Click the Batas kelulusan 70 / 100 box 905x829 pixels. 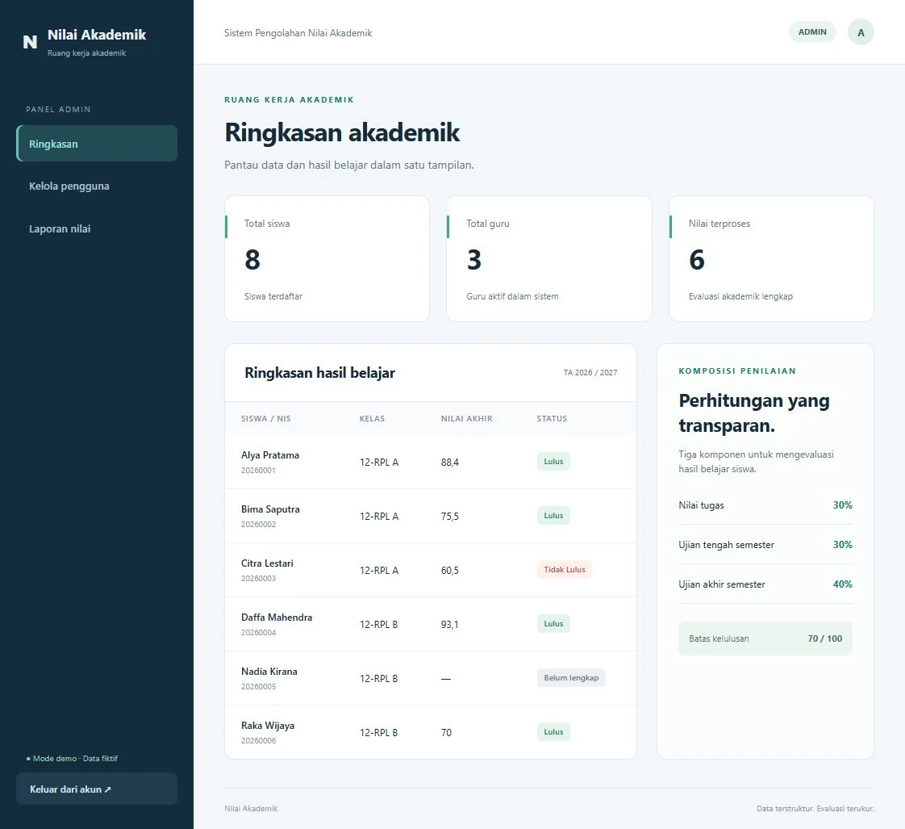coord(765,638)
